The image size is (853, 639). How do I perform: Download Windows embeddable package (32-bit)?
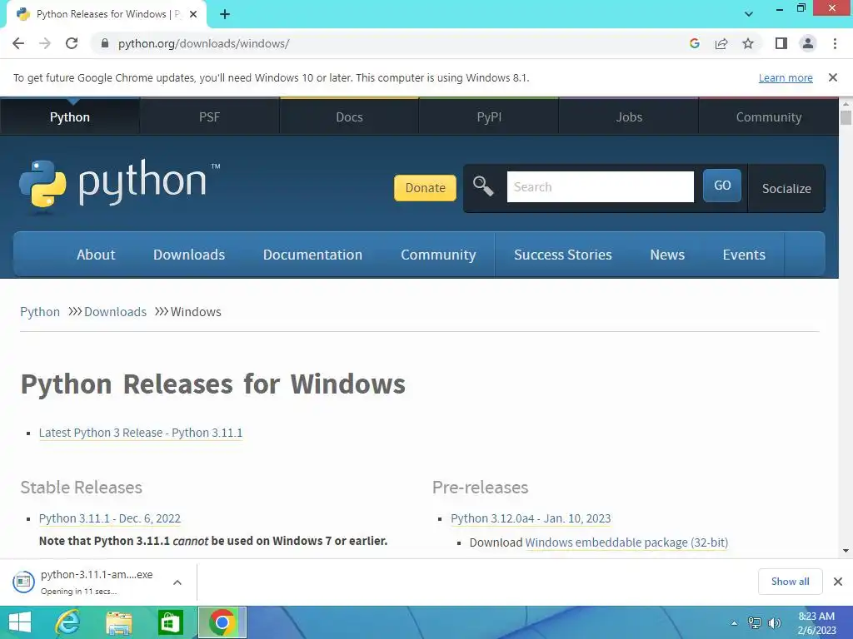626,542
